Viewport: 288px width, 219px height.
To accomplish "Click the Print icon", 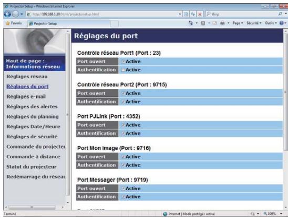I will click(223, 23).
